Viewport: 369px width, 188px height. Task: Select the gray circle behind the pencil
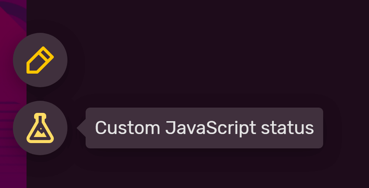point(40,60)
